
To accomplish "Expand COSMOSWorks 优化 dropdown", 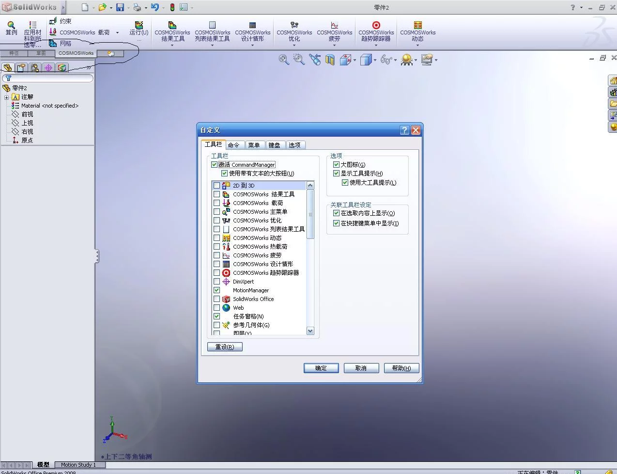I will [x=294, y=45].
